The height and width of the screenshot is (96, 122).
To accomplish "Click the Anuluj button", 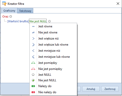I will (x=91, y=89).
